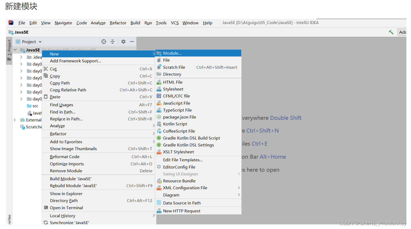The image size is (411, 229).
Task: Choose Find Usages
Action: (99, 105)
